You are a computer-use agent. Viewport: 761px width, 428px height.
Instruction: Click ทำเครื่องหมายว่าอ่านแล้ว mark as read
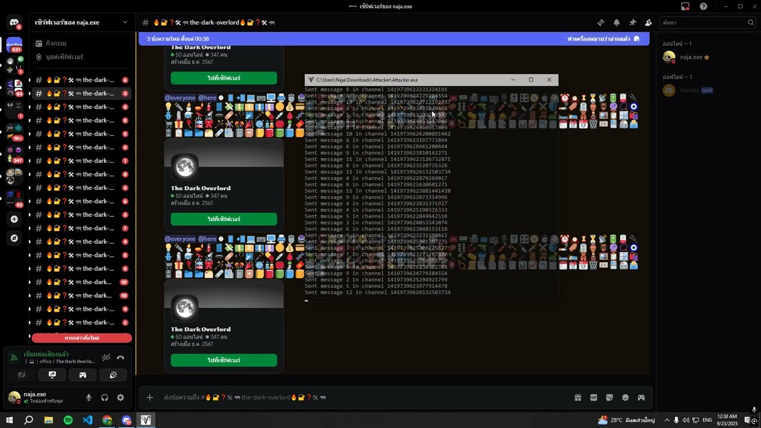pos(603,39)
